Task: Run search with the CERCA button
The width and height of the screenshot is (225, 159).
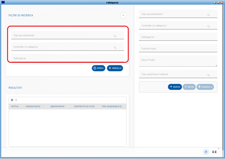Action: 98,68
